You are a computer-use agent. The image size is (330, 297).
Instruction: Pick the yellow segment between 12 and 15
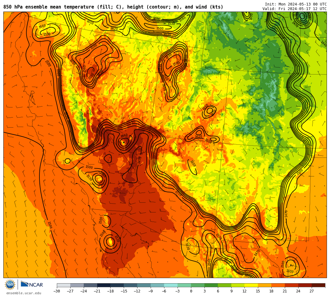tap(251, 285)
